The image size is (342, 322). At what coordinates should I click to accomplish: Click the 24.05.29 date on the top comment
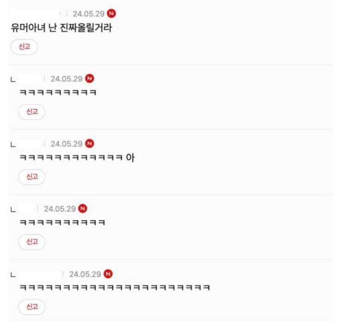pyautogui.click(x=89, y=14)
